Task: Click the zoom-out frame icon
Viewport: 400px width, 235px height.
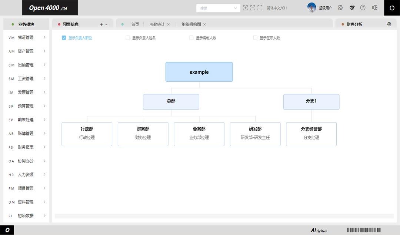Action: pyautogui.click(x=253, y=8)
